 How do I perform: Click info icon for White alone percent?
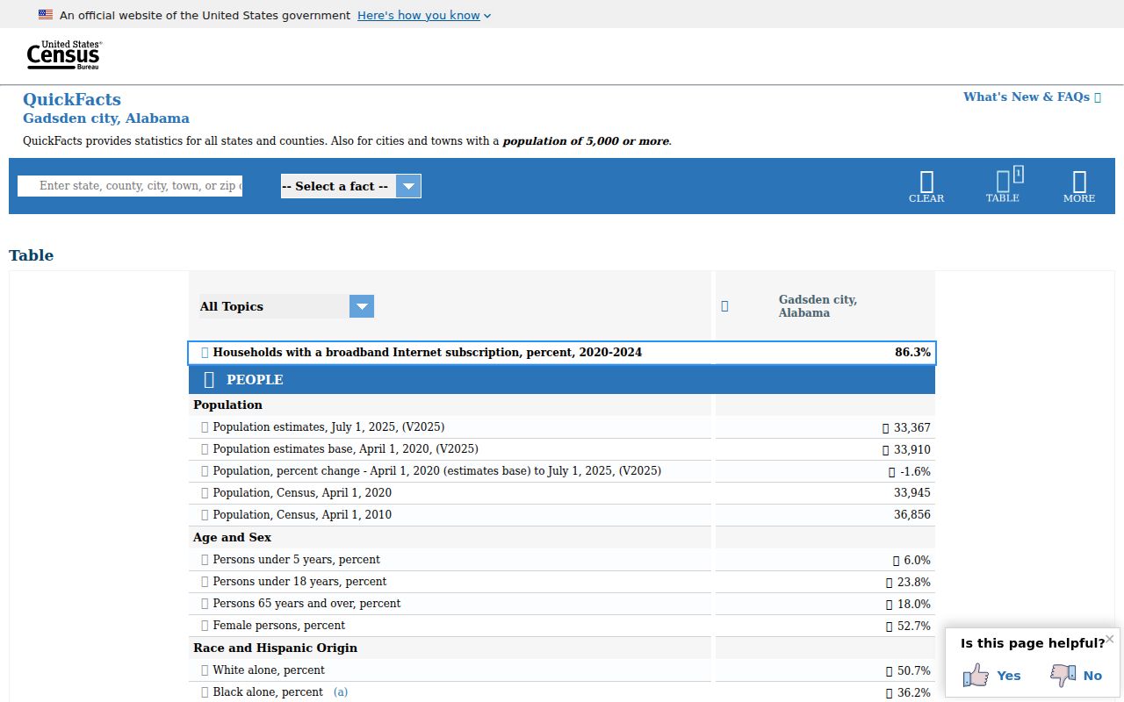(x=205, y=670)
